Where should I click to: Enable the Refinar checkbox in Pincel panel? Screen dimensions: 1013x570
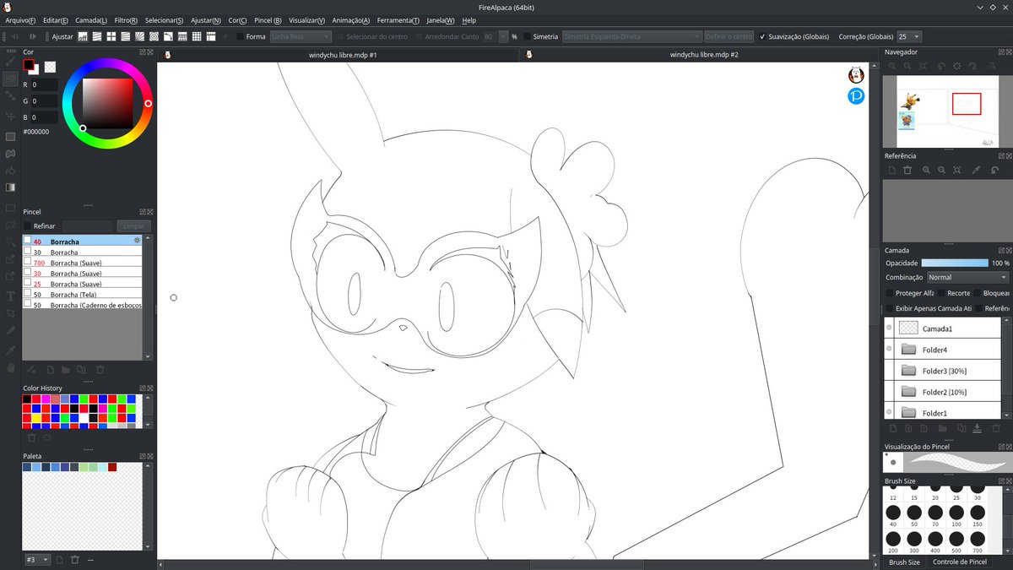tap(28, 226)
